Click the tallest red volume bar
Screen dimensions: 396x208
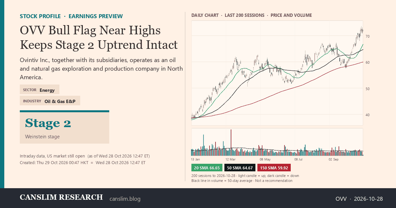[231, 142]
